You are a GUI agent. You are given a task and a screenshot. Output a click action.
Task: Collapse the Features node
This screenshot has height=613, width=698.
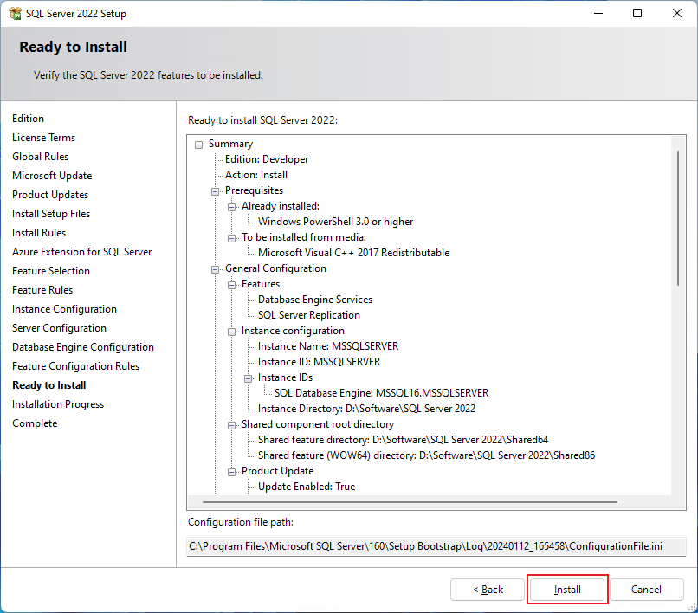(231, 285)
